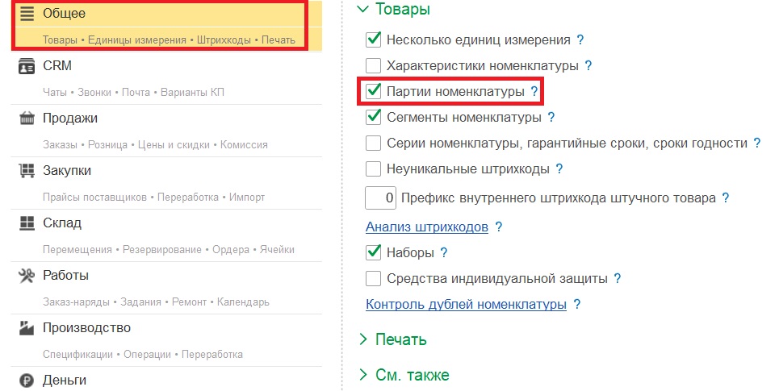Open help for Серии номенклатуры option
The height and width of the screenshot is (391, 779).
[x=756, y=143]
